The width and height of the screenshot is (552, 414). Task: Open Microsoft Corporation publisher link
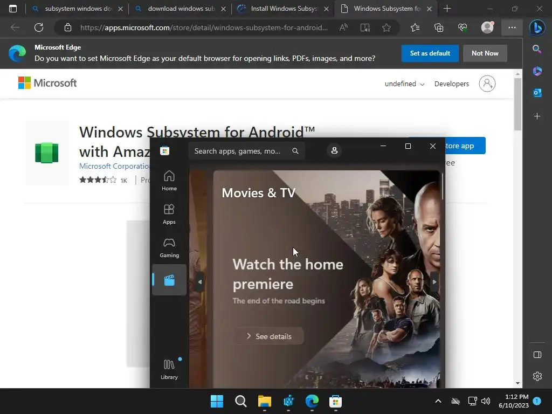click(x=115, y=166)
